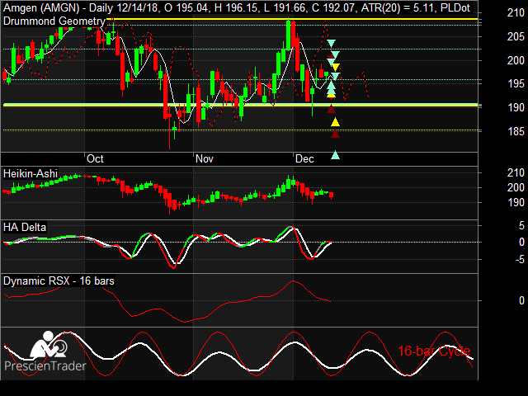The image size is (528, 396).
Task: Click the yellow up-triangle marker near 187
Action: 335,122
